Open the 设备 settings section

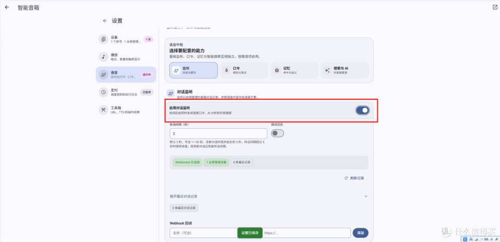coord(126,39)
